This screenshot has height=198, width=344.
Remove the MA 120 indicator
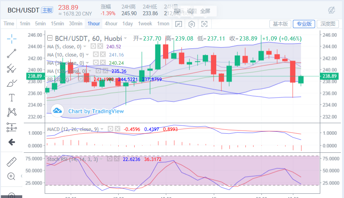click(105, 71)
